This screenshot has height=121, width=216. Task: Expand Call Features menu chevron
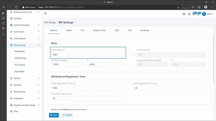(38, 39)
